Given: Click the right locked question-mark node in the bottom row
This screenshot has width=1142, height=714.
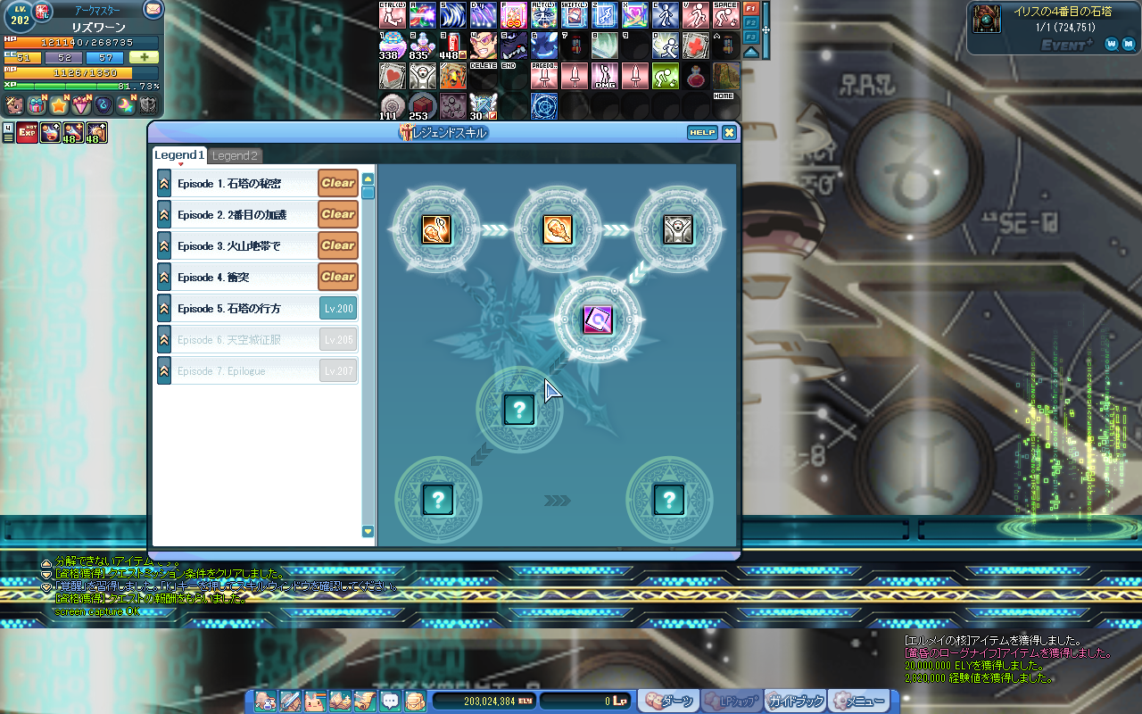Looking at the screenshot, I should 669,499.
